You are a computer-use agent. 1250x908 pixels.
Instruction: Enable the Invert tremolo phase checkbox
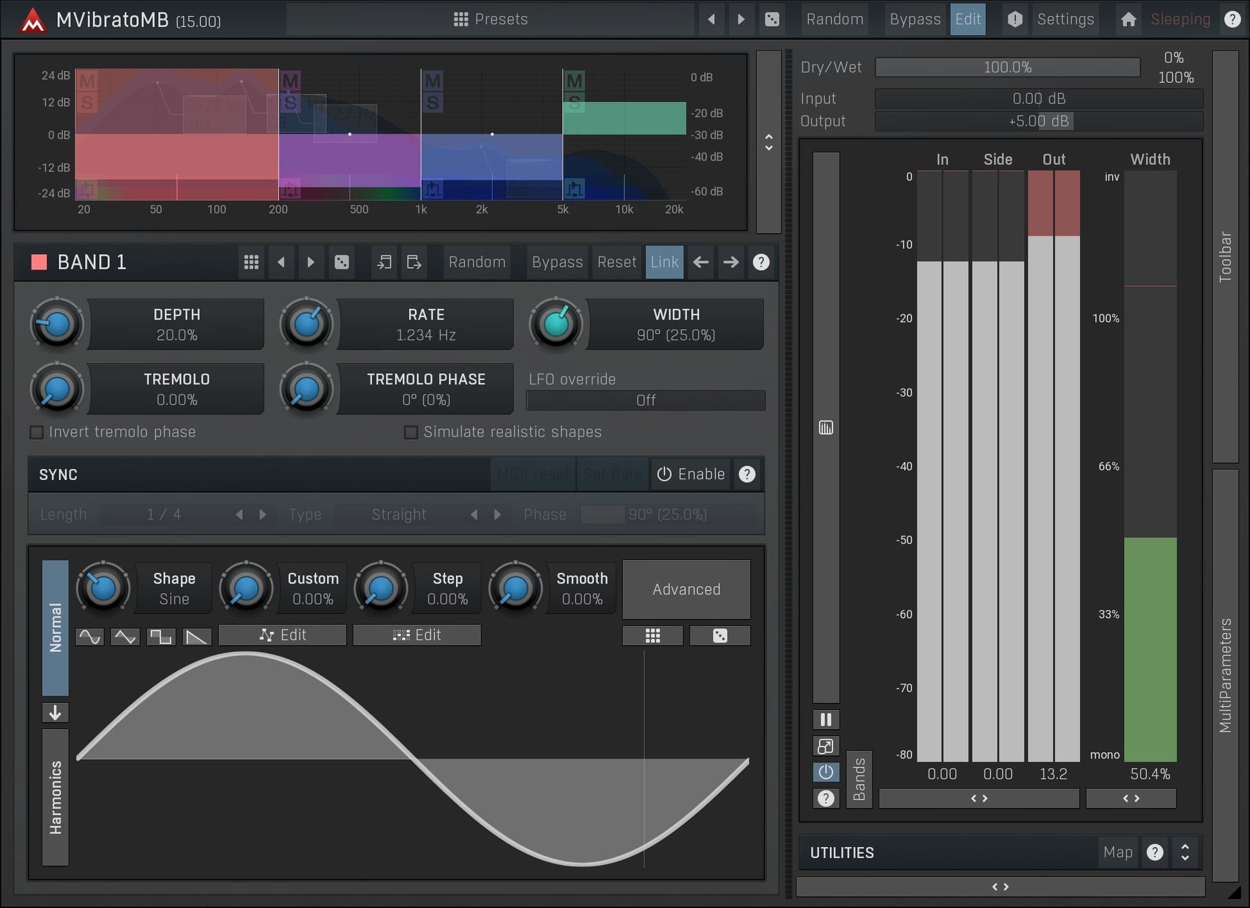tap(37, 433)
